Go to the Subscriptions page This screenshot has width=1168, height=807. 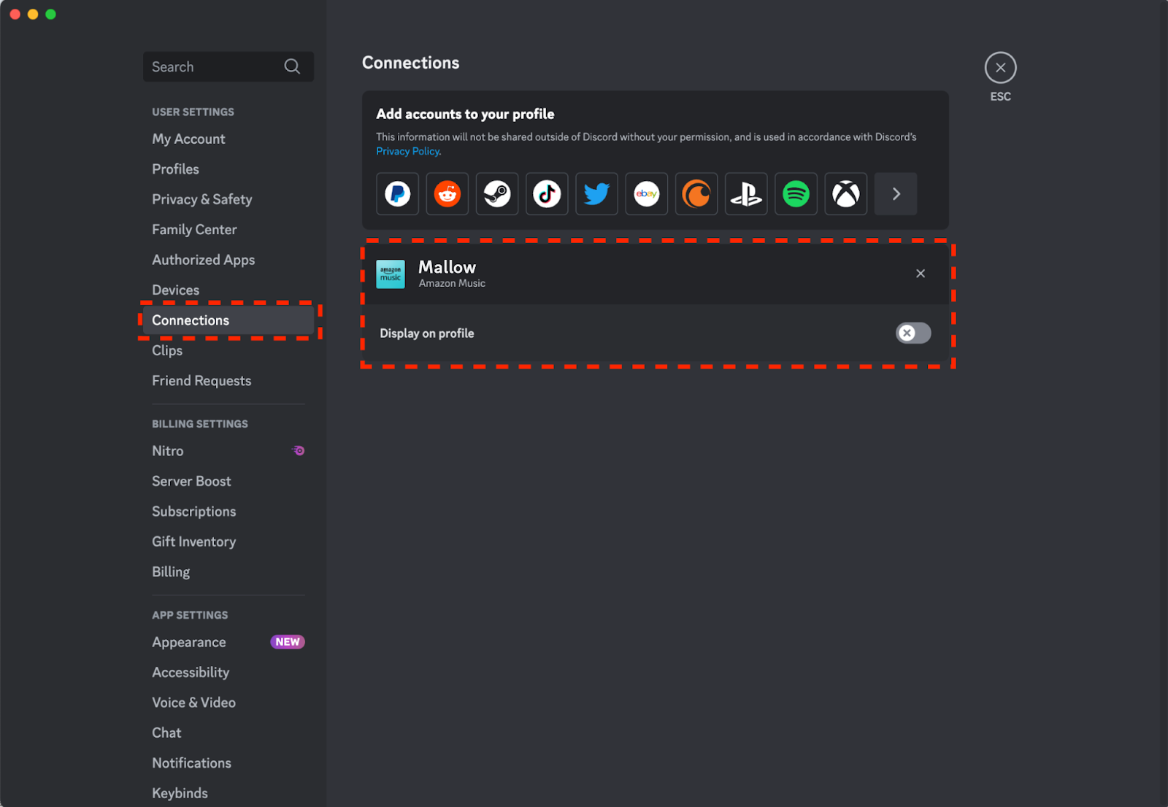pos(228,511)
